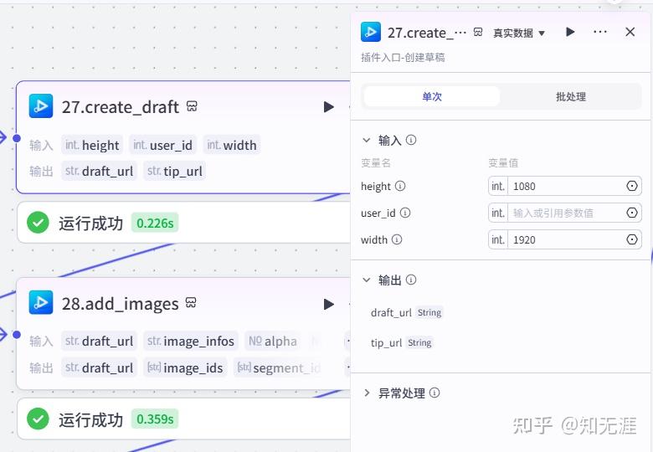
Task: Open variable reference picker for height
Action: point(632,186)
